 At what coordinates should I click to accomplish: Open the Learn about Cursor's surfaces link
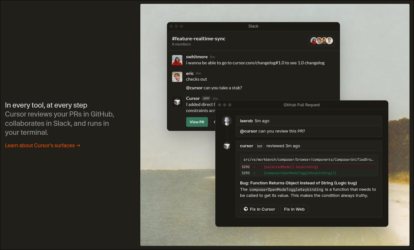click(43, 145)
